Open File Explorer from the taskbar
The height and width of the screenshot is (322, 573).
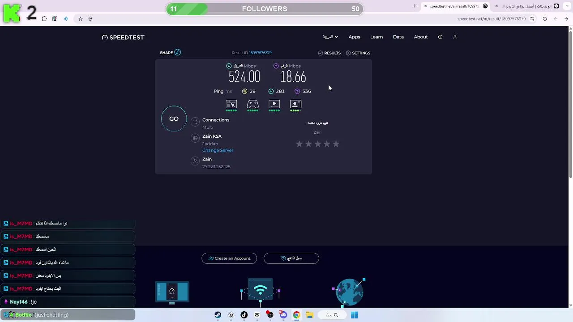[x=309, y=315]
